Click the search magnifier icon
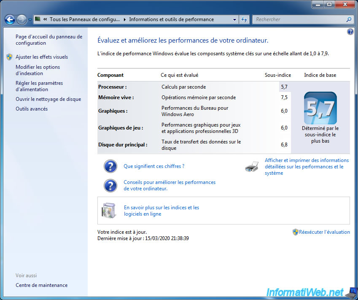 (x=349, y=19)
